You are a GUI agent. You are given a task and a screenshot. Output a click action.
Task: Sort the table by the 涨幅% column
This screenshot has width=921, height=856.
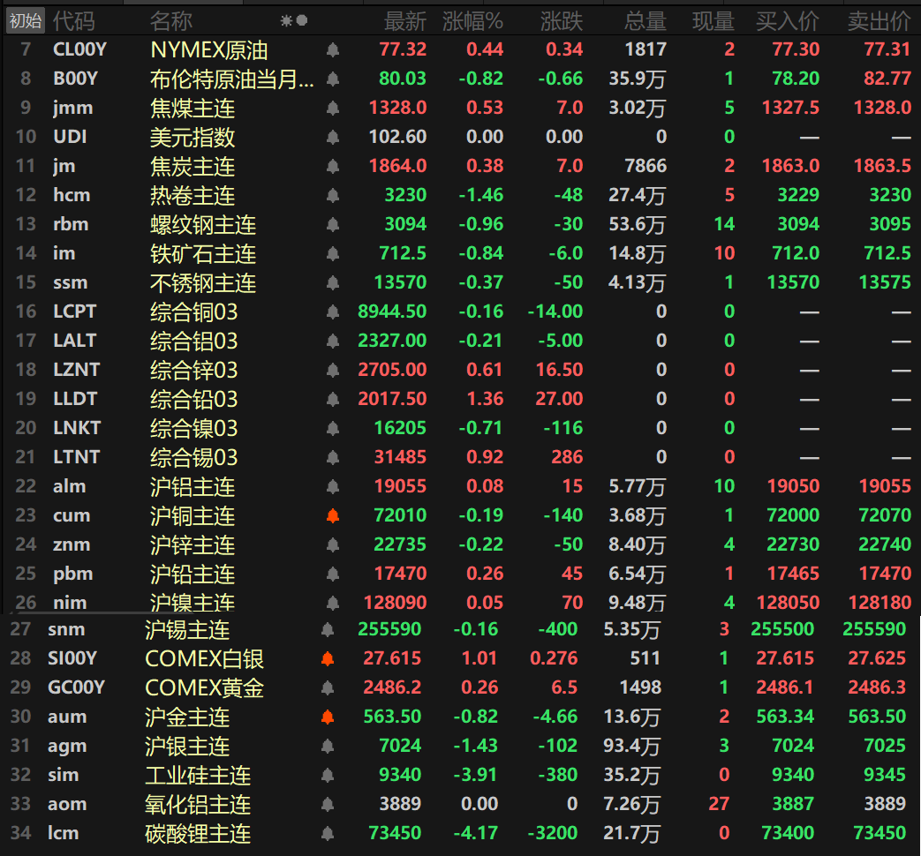point(473,20)
